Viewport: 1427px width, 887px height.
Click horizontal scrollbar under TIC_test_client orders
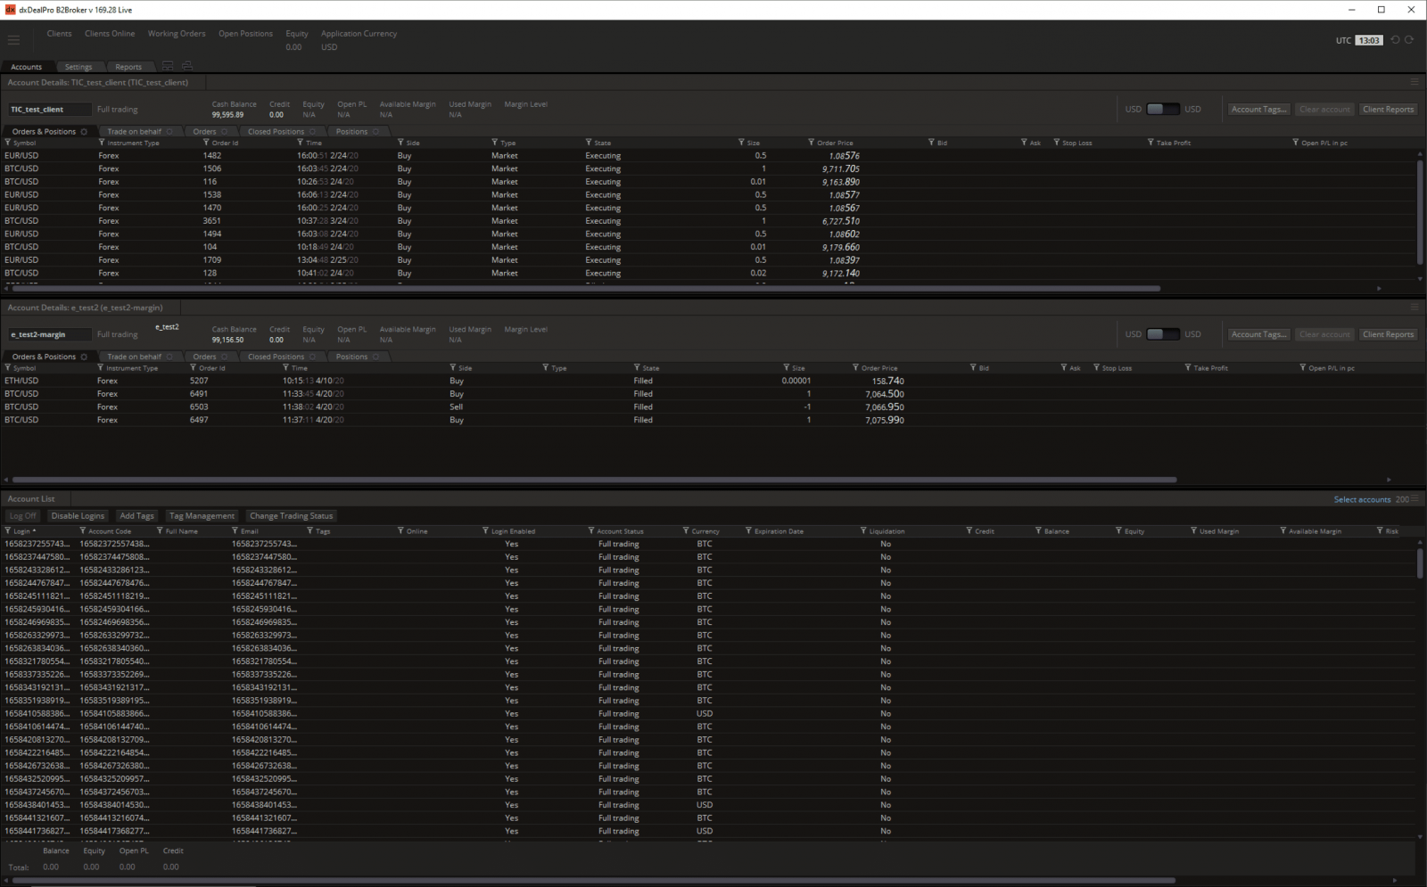click(x=580, y=289)
